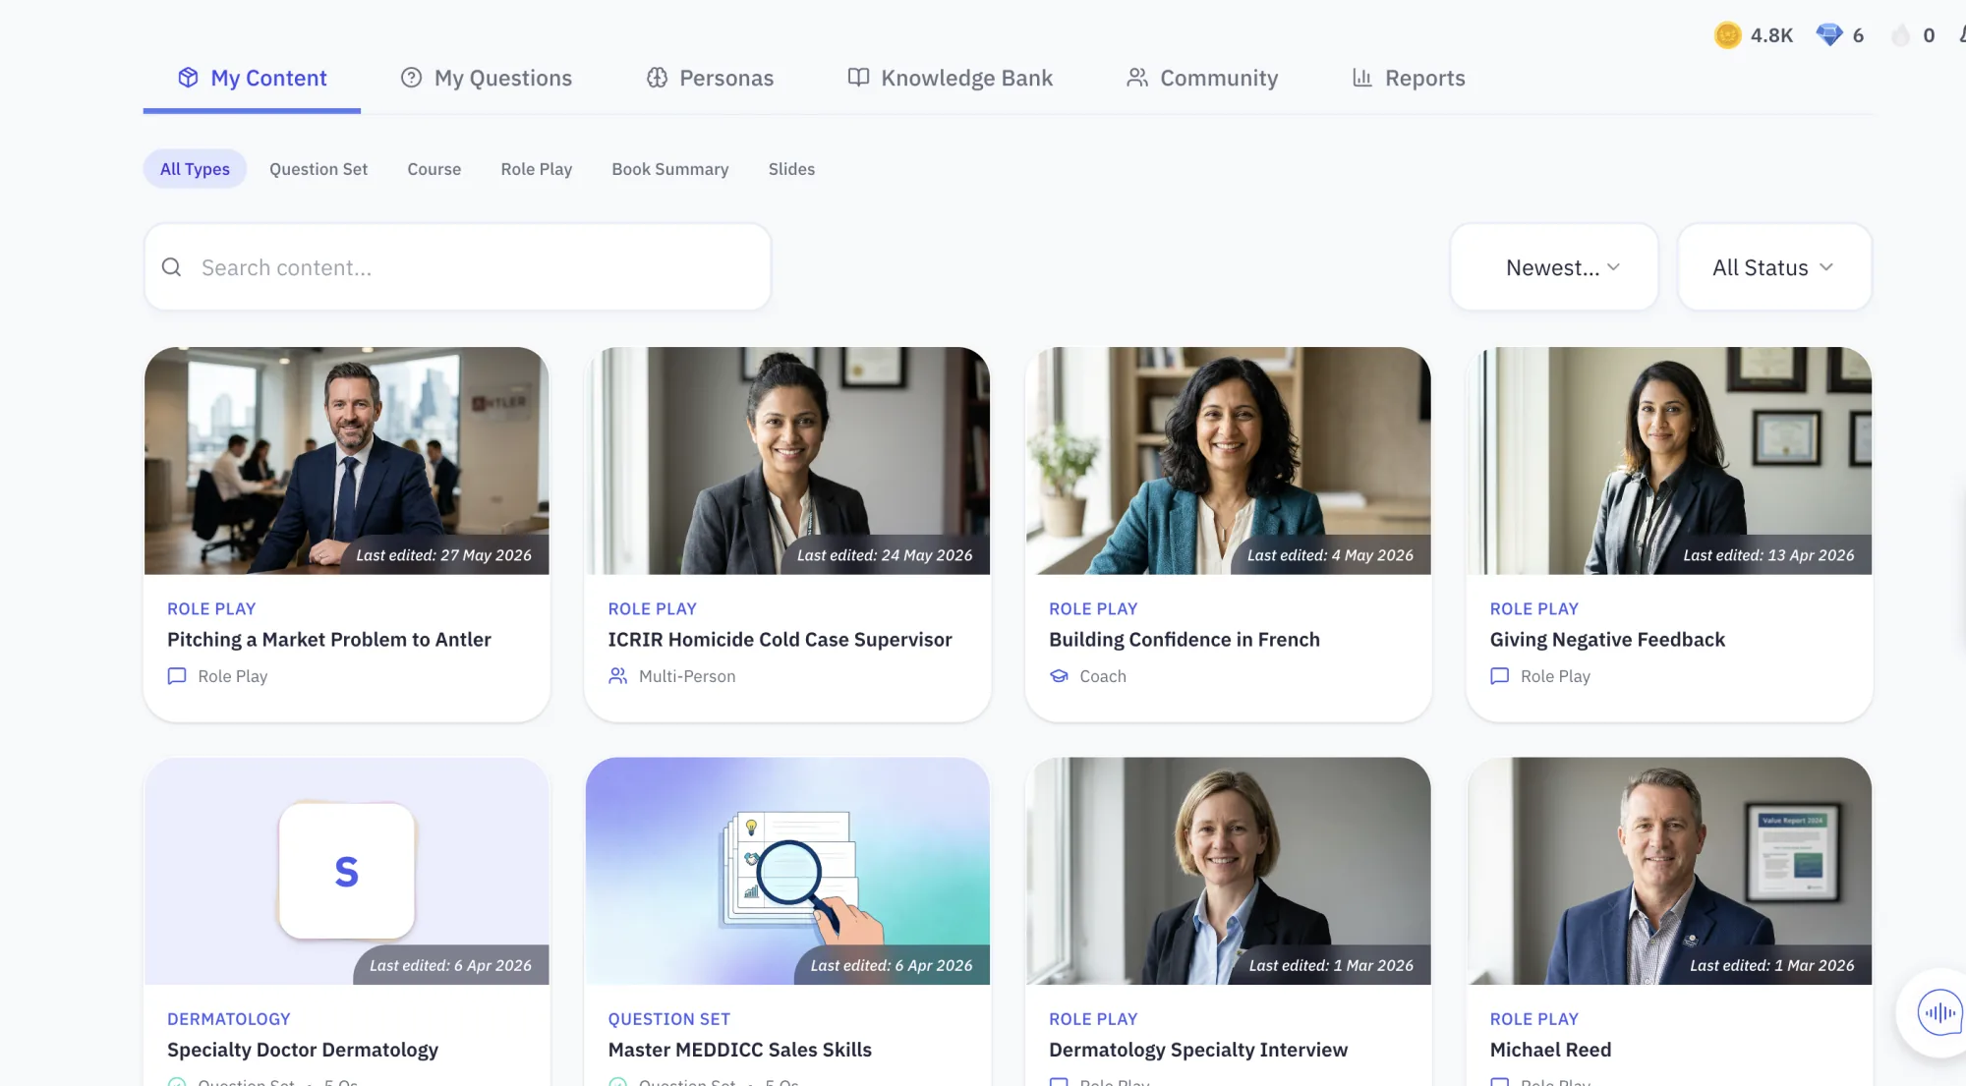This screenshot has height=1086, width=1966.
Task: Open Master MEDDICC Sales Skills thumbnail
Action: (x=787, y=871)
